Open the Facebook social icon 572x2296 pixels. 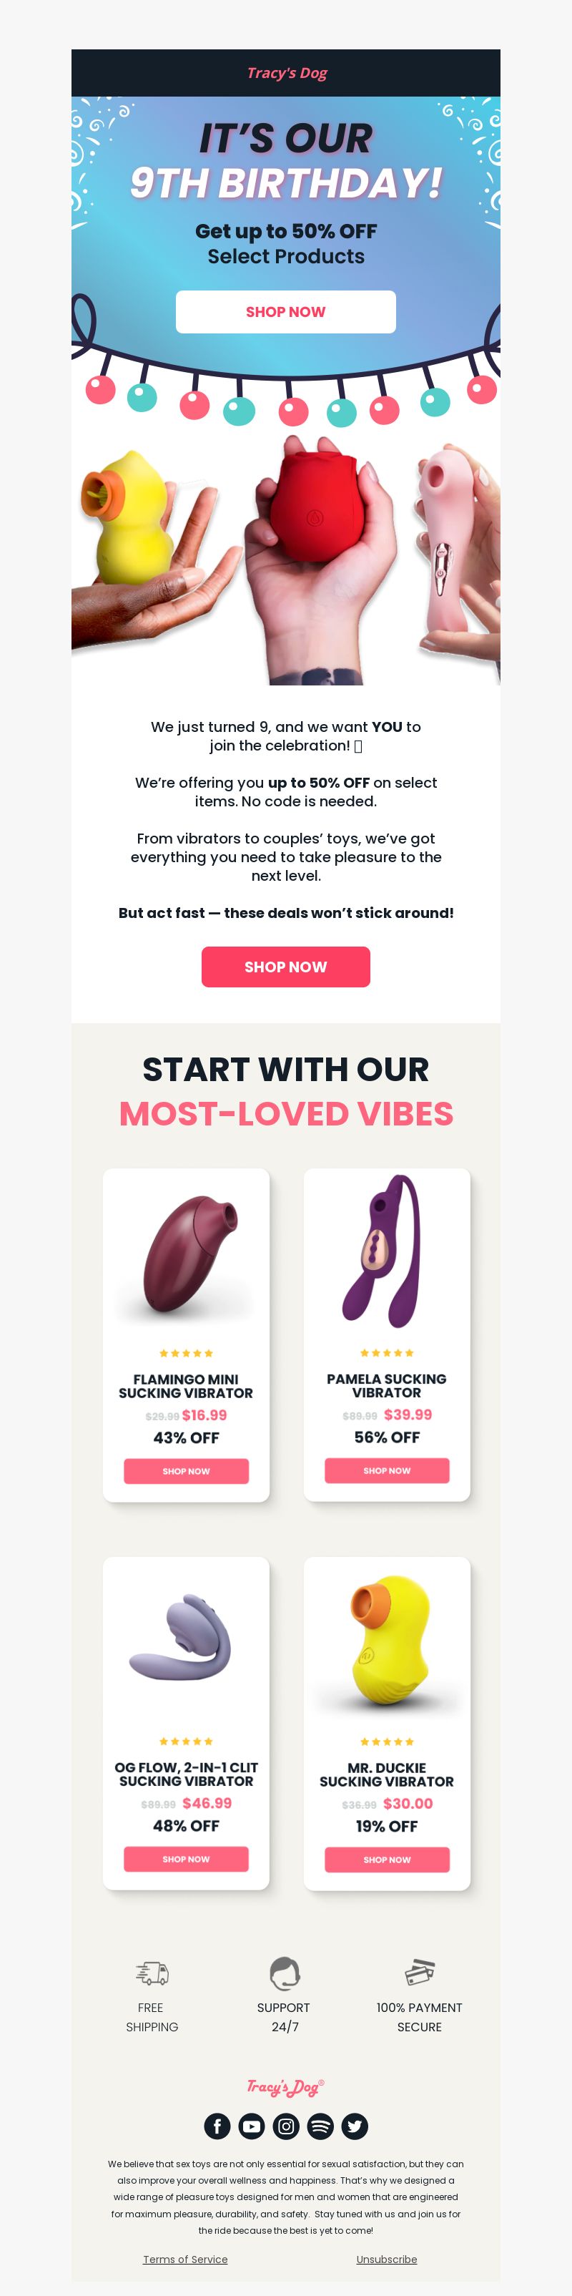click(217, 2126)
